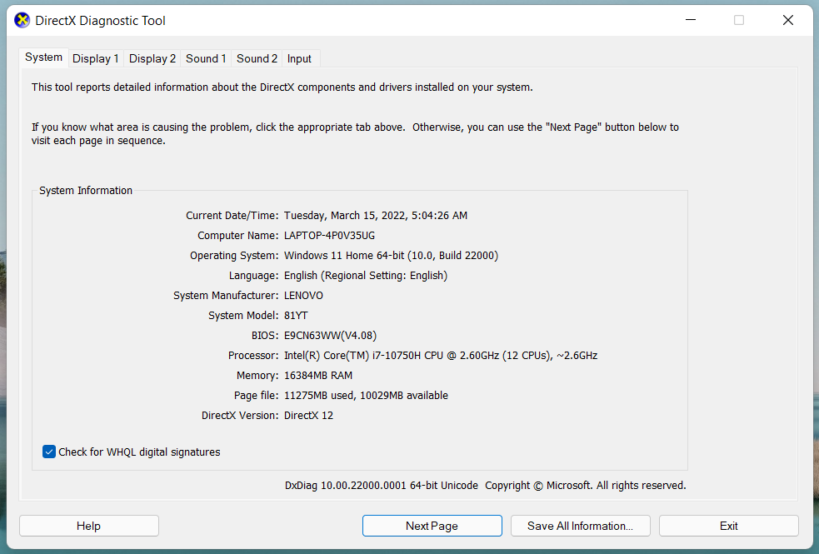Go to the Display 2 tab
Viewport: 819px width, 554px height.
coord(152,58)
